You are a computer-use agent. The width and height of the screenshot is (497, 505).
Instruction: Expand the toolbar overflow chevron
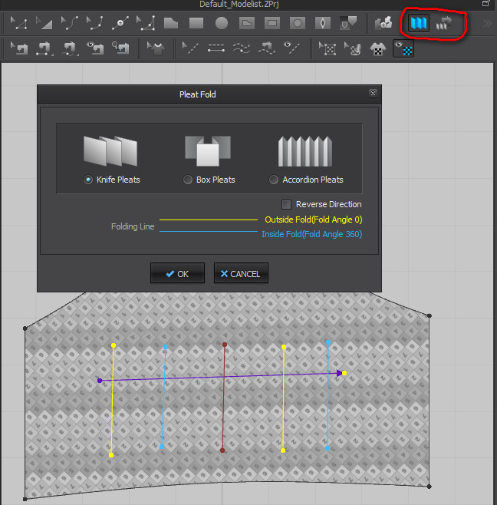pos(487,24)
